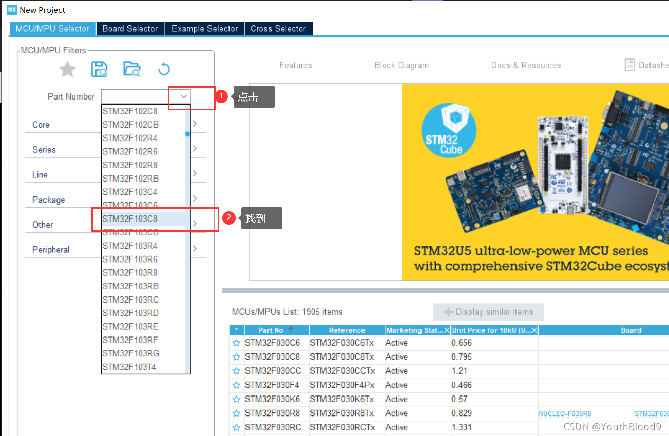Expand the Series filter section
The width and height of the screenshot is (669, 436).
(195, 148)
